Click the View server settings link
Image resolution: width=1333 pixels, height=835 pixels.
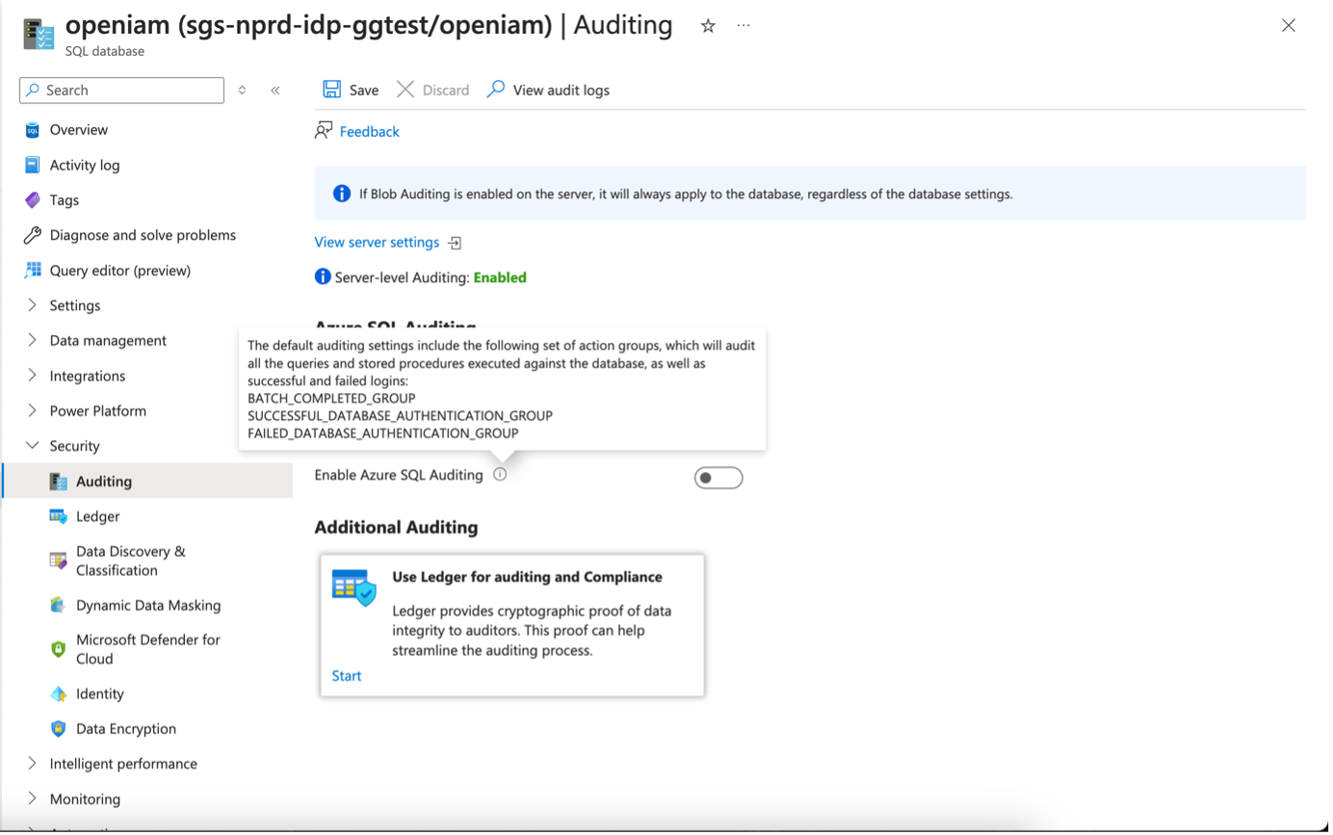click(x=377, y=243)
